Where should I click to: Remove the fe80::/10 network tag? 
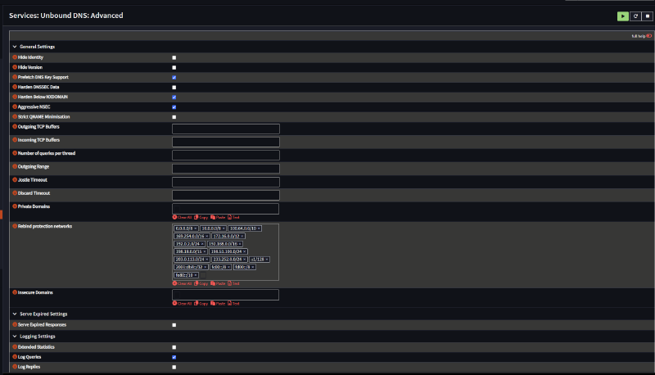196,275
